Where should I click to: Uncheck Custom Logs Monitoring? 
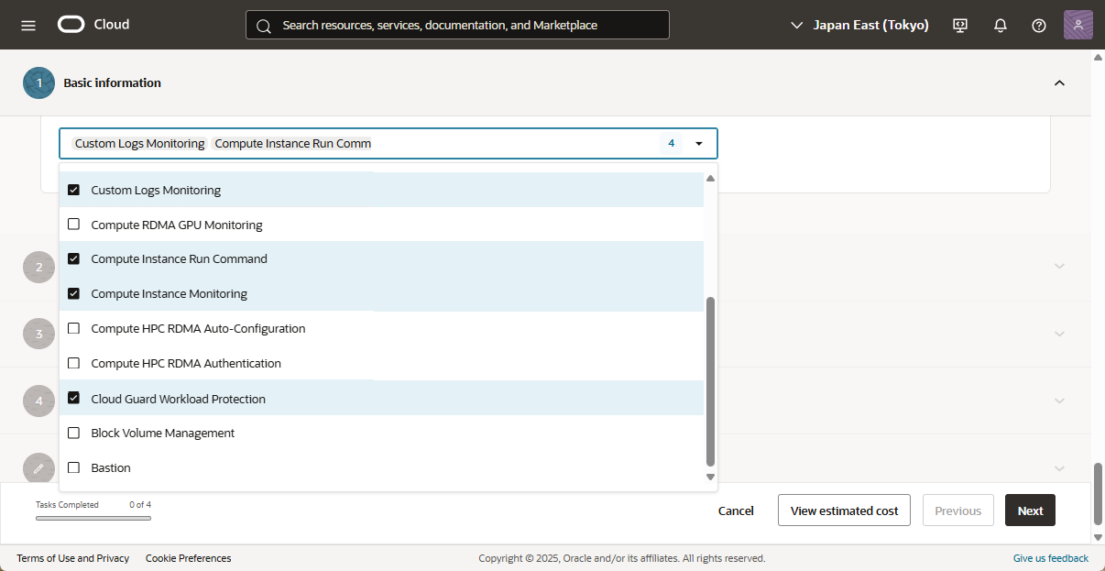tap(74, 190)
